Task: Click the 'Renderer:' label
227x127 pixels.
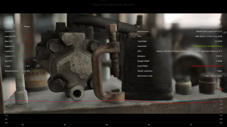Action: click(142, 56)
